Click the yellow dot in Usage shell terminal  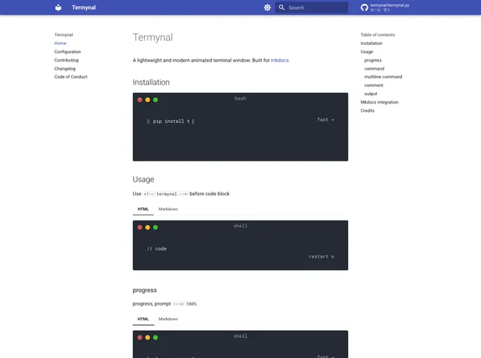click(148, 227)
